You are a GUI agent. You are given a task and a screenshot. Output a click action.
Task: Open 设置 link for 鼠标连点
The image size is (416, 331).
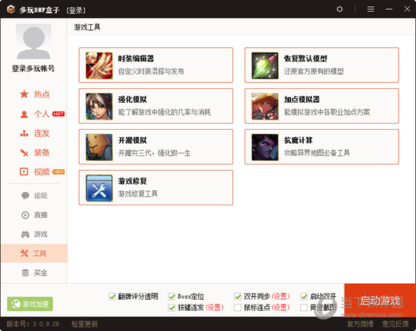281,307
